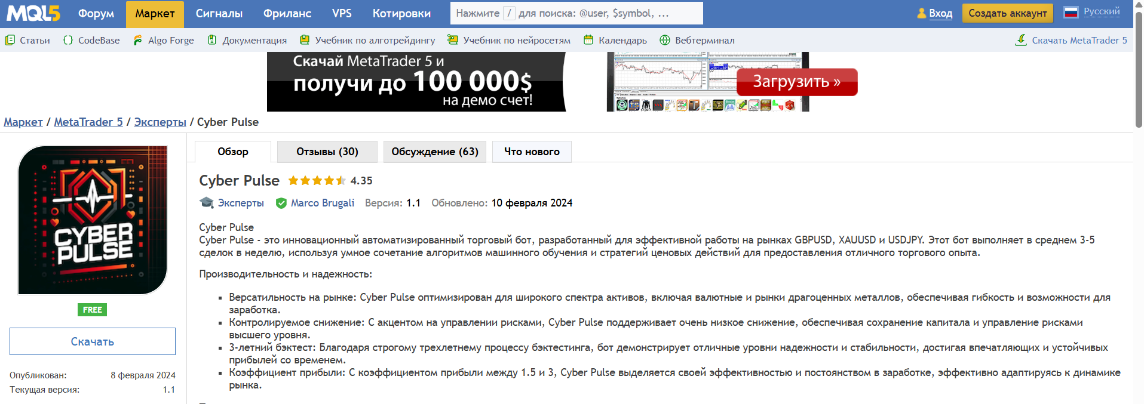Go to the Фриланс section
Image resolution: width=1144 pixels, height=404 pixels.
(287, 13)
